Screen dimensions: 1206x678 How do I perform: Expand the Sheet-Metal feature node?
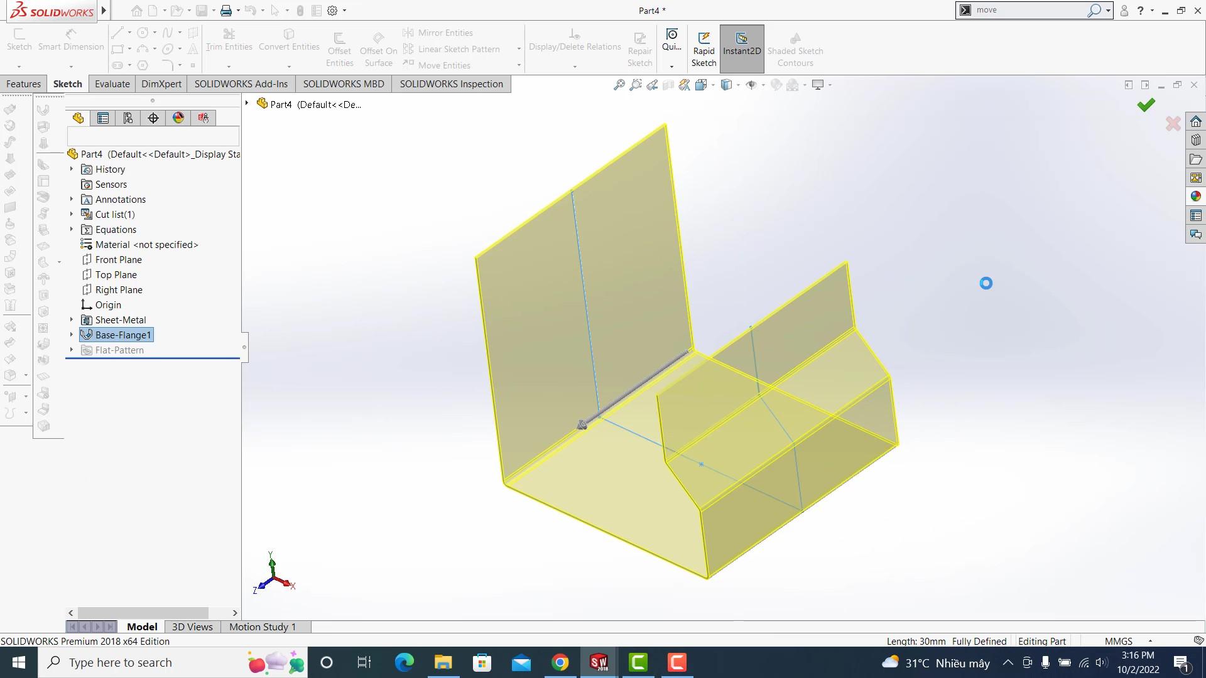(x=72, y=320)
